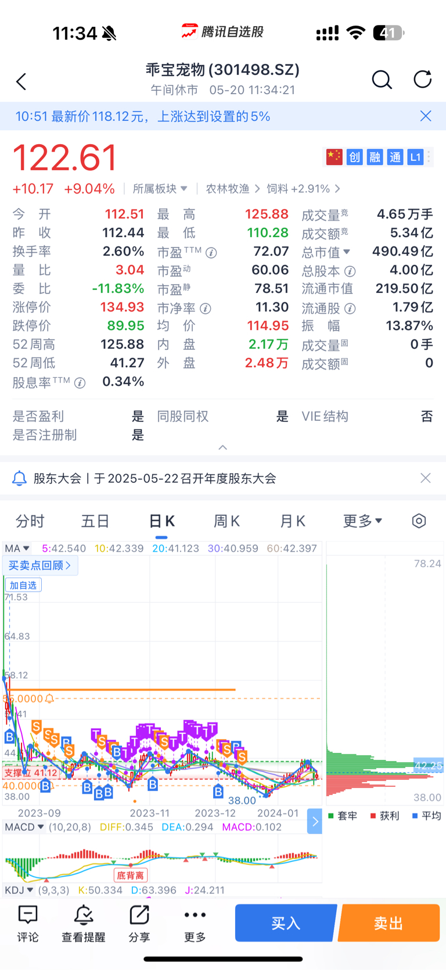Dismiss the 5% price alert banner

coord(426,116)
